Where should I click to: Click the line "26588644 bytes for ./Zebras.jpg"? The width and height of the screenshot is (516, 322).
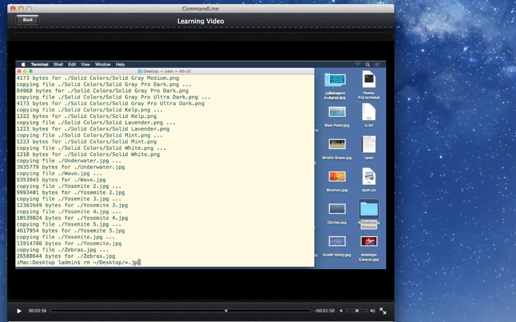[66, 256]
